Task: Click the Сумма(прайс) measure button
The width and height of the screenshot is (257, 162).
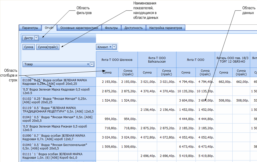Action: [48, 47]
